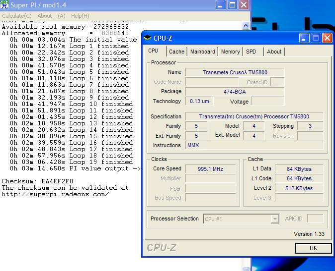
Task: Click the 'PI value output' line
Action: click(75, 168)
